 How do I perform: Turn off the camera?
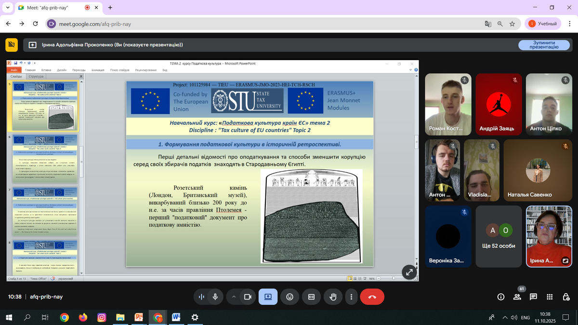click(x=248, y=297)
